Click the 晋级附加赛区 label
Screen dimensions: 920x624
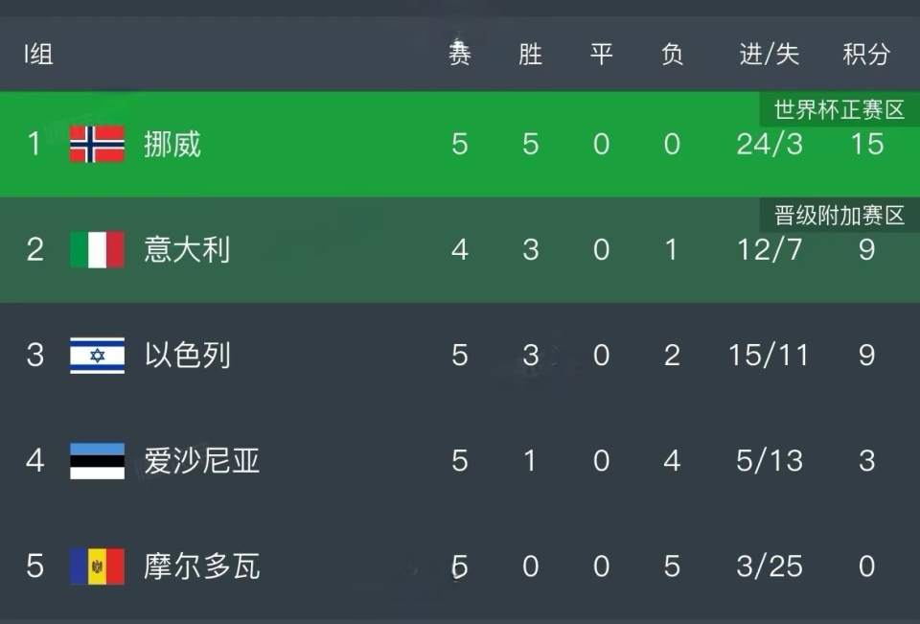pyautogui.click(x=839, y=216)
